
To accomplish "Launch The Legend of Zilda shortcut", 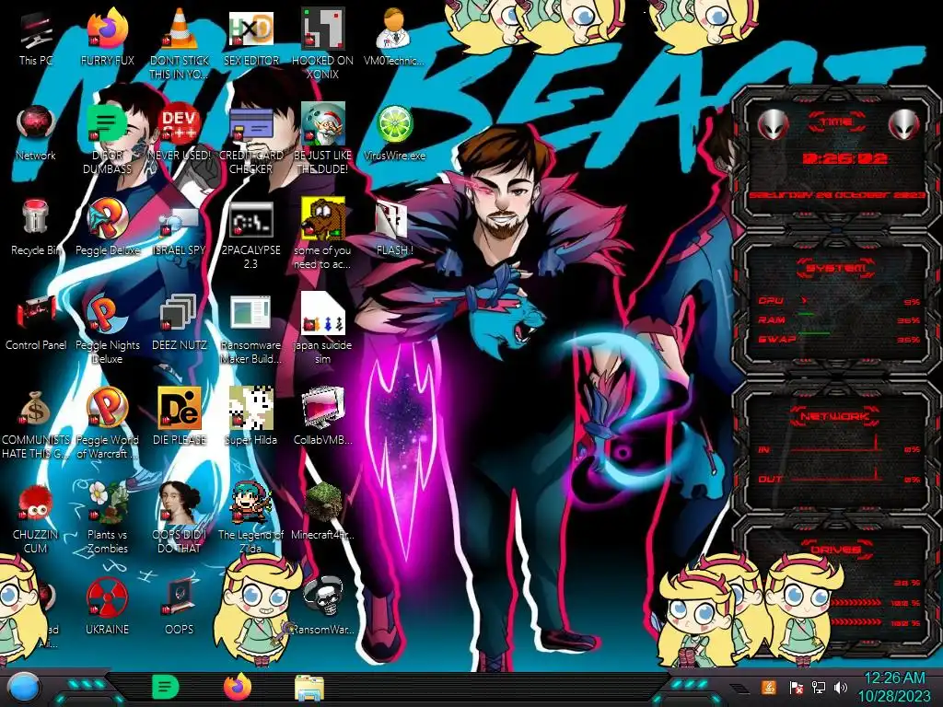I will (x=250, y=518).
